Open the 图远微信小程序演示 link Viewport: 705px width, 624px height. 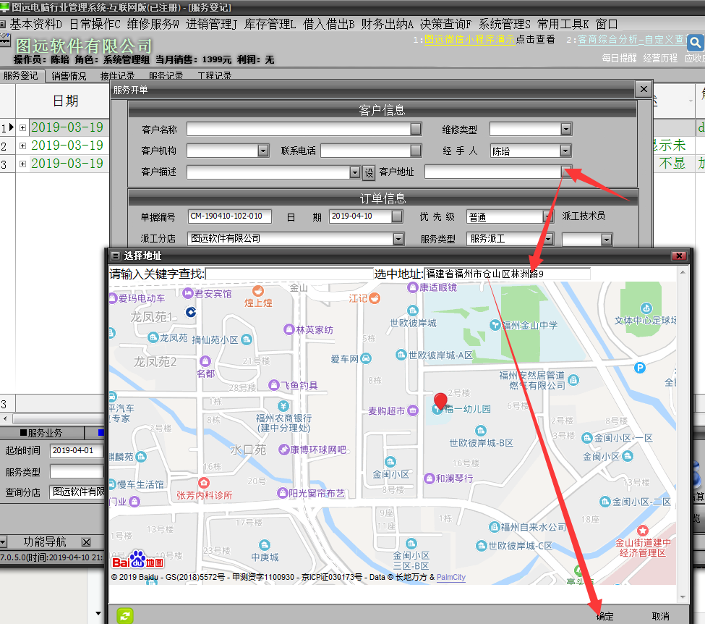pyautogui.click(x=469, y=40)
